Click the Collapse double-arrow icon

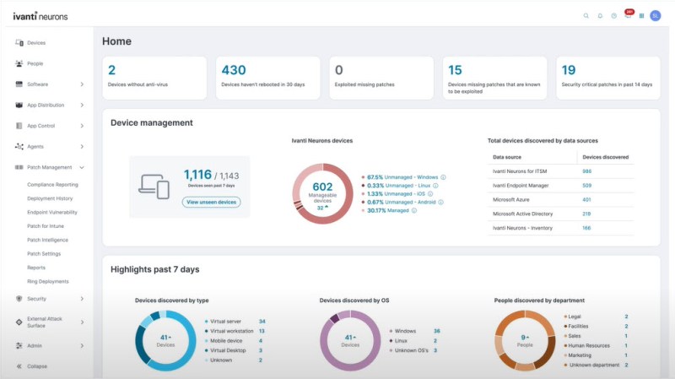pos(19,366)
